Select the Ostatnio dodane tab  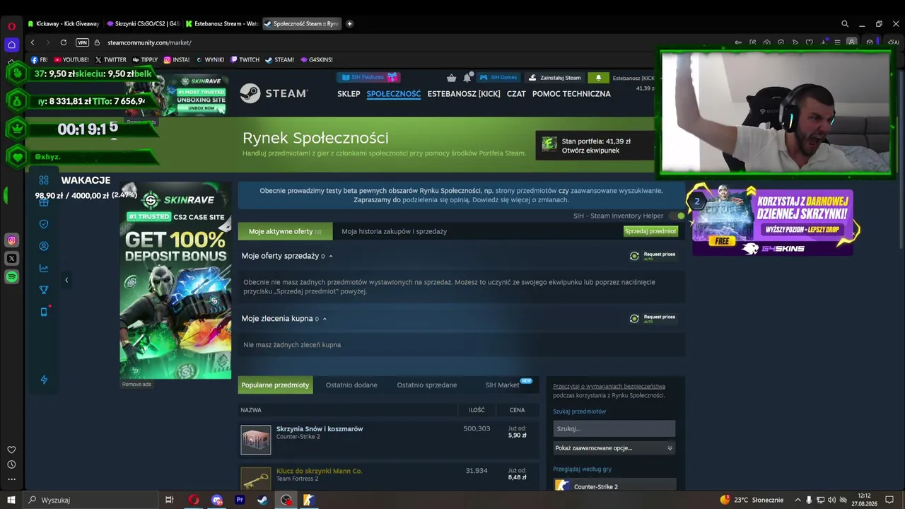351,385
